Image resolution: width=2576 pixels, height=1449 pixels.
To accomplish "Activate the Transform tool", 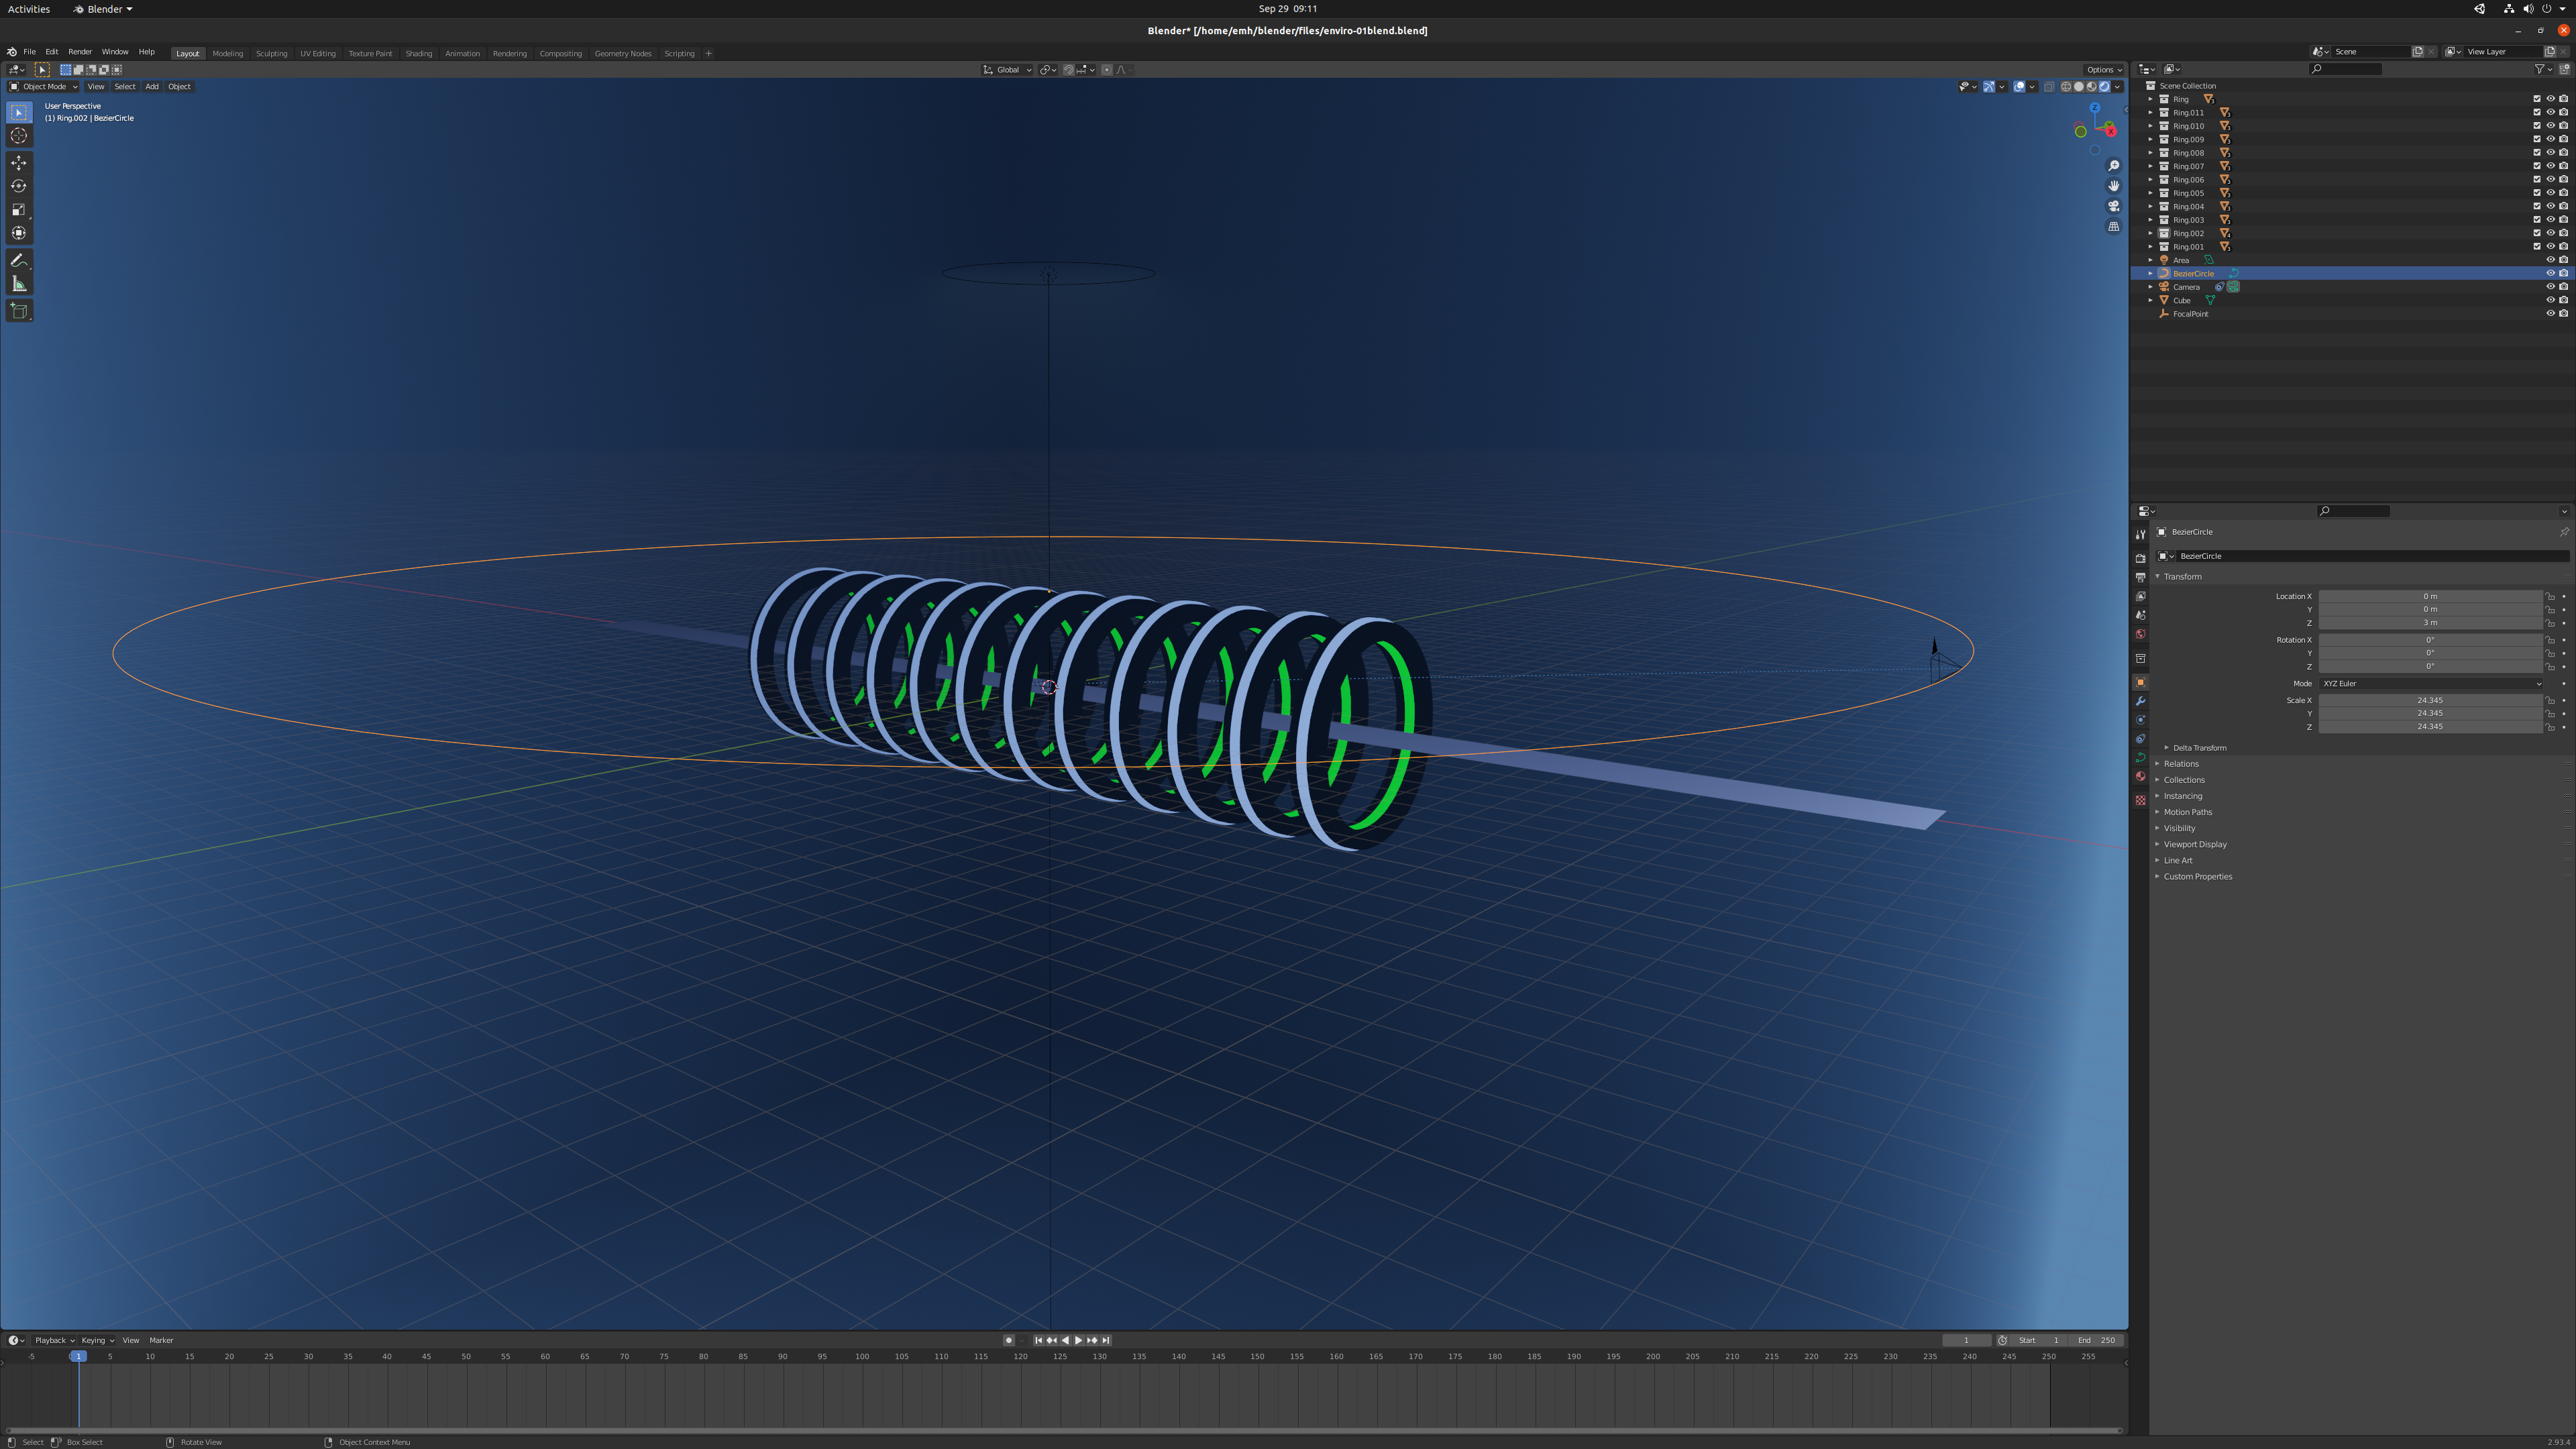I will pos(19,233).
